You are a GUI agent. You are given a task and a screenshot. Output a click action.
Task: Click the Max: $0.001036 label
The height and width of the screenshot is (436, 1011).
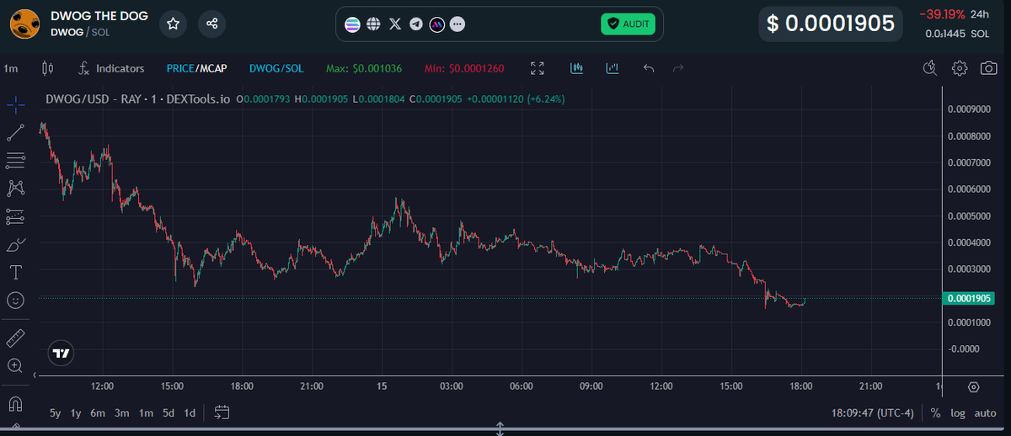364,68
